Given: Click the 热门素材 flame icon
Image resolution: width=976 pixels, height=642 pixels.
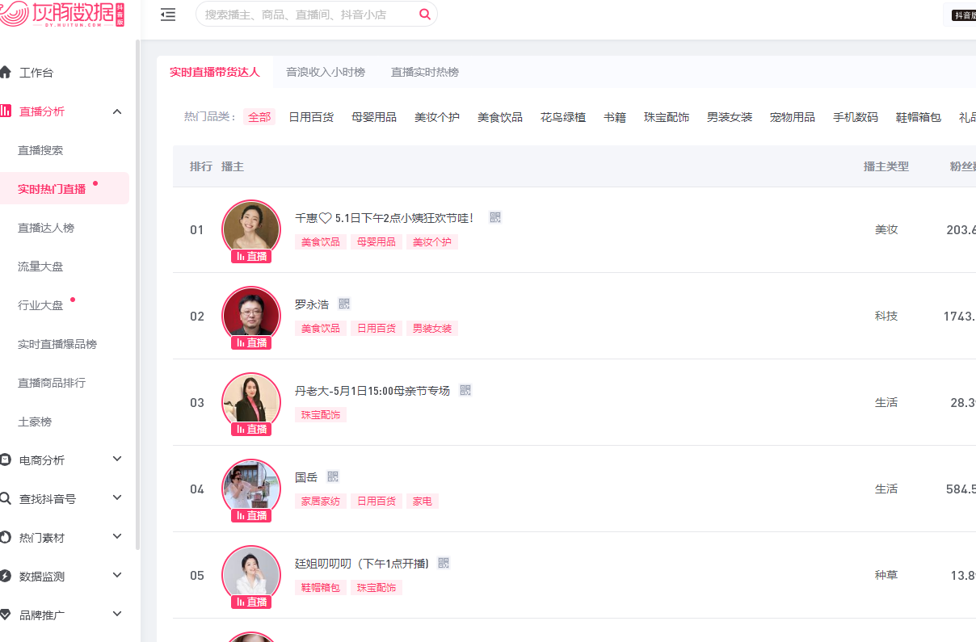Looking at the screenshot, I should [x=6, y=538].
